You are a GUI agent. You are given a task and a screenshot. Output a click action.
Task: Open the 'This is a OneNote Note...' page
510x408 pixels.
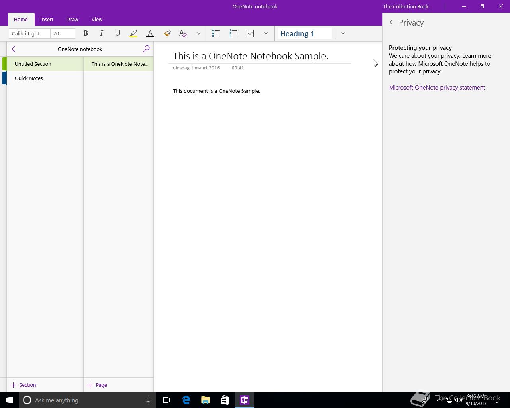[118, 64]
